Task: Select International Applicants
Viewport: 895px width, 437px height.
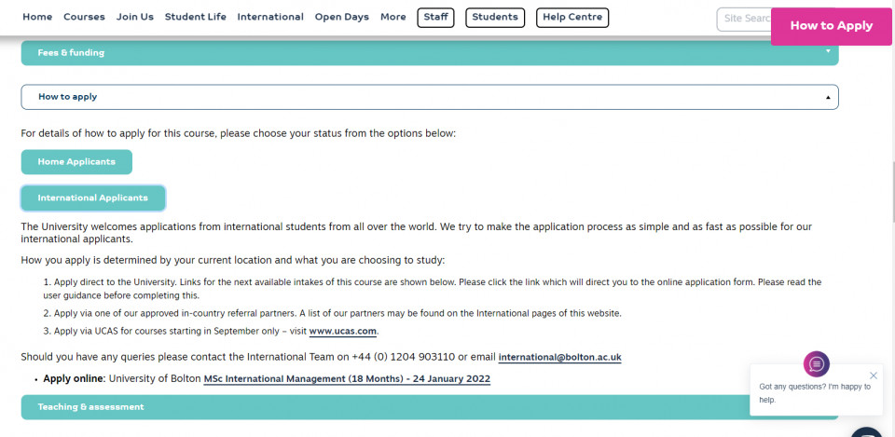Action: click(x=93, y=198)
